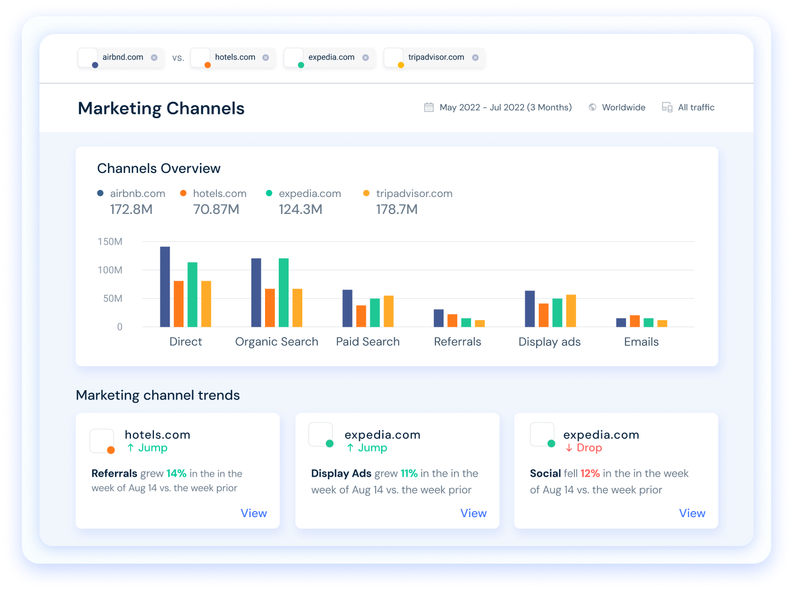793x591 pixels.
Task: Select the expedia.com chip label
Action: click(331, 57)
